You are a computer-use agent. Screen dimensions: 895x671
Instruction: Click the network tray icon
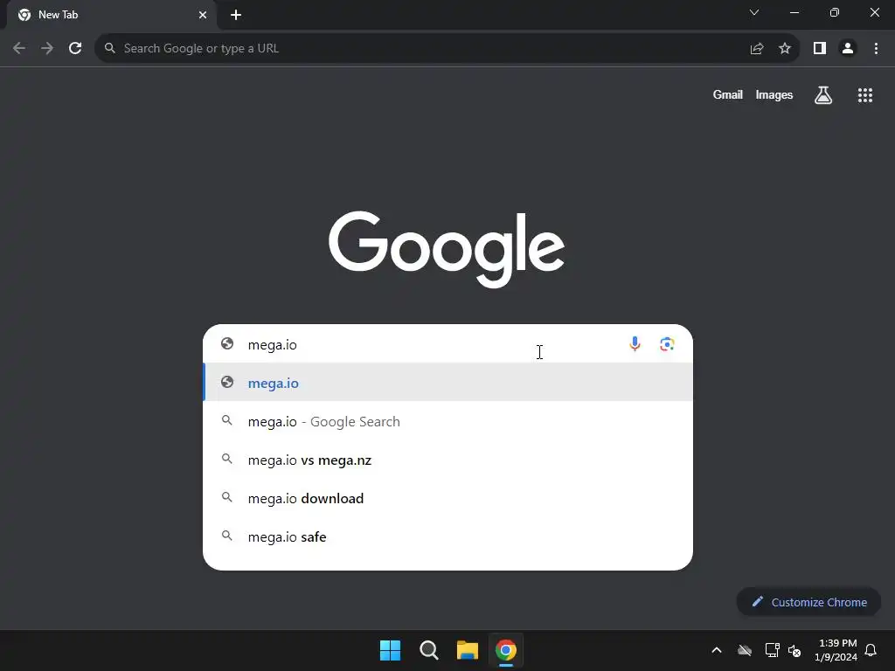[773, 650]
